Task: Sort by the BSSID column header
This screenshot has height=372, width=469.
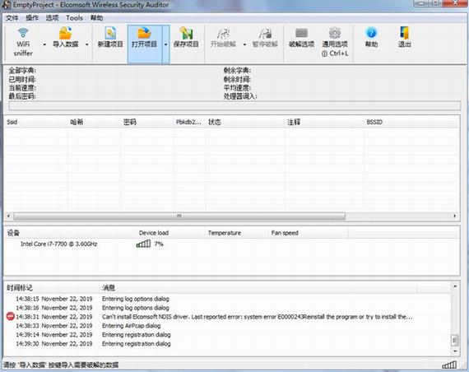Action: tap(411, 122)
